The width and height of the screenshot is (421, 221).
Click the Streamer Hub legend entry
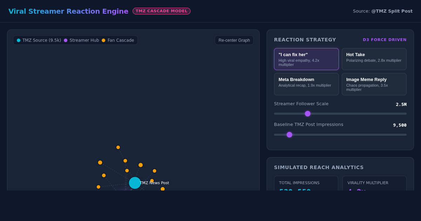pyautogui.click(x=81, y=40)
